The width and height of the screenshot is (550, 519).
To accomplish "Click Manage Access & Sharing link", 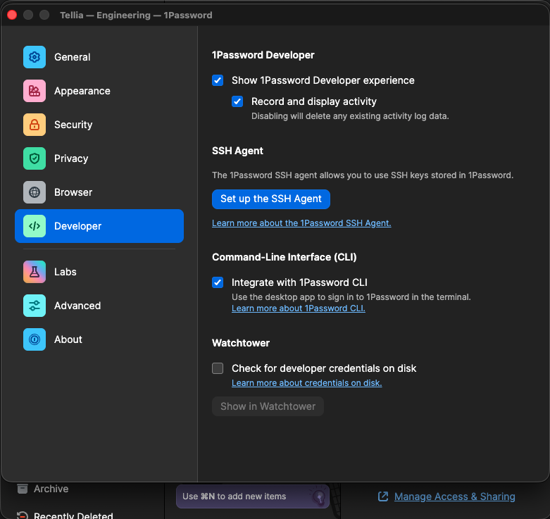I will [x=454, y=496].
